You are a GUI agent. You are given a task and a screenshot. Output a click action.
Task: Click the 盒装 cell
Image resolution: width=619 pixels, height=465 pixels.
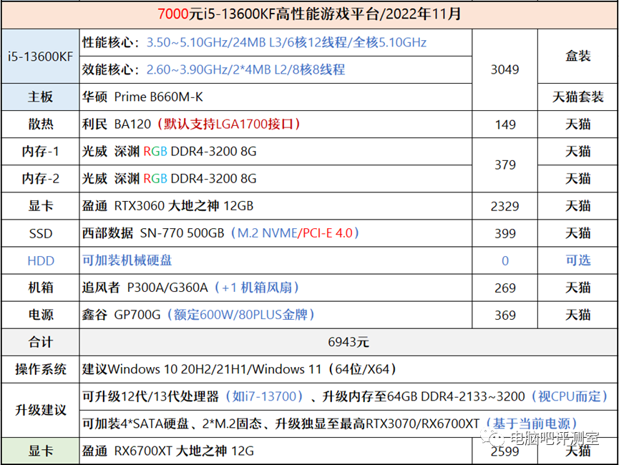[578, 56]
